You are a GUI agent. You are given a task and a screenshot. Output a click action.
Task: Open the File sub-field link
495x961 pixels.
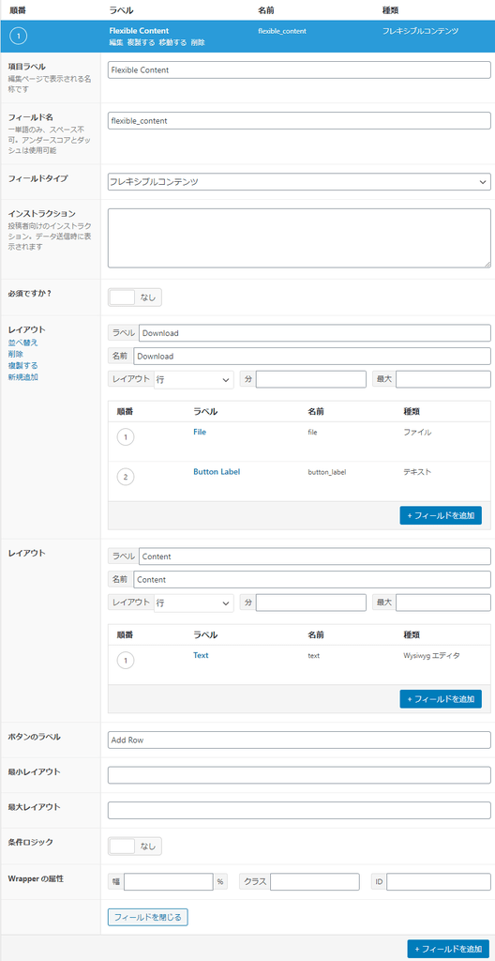pyautogui.click(x=200, y=432)
